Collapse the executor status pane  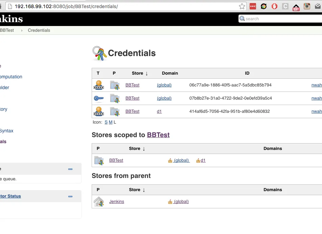point(70,197)
